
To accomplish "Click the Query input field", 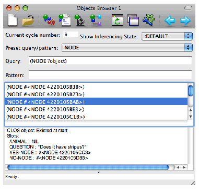I will point(110,61).
